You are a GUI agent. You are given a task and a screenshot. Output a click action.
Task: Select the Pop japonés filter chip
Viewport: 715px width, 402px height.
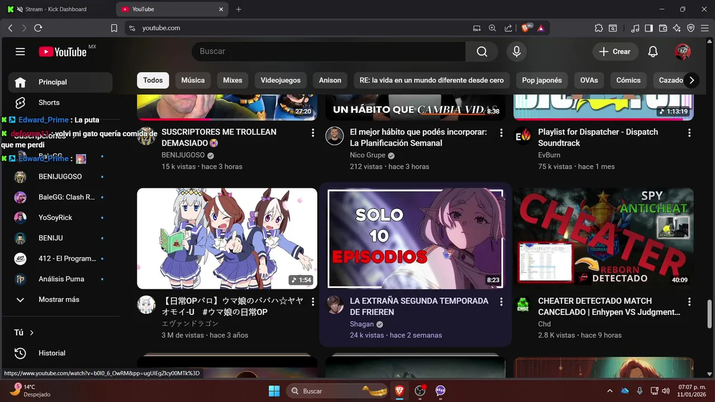pos(542,80)
